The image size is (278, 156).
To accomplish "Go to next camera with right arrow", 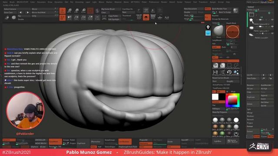I will pyautogui.click(x=27, y=13).
